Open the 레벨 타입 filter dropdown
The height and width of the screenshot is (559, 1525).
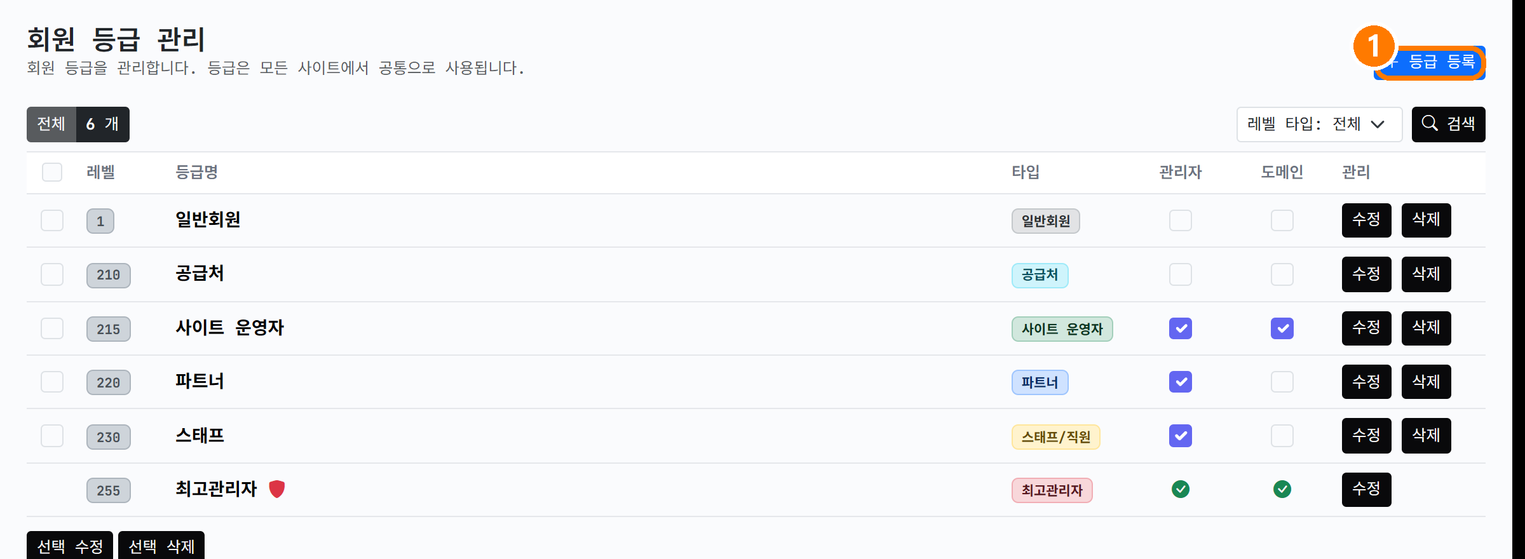click(x=1319, y=124)
